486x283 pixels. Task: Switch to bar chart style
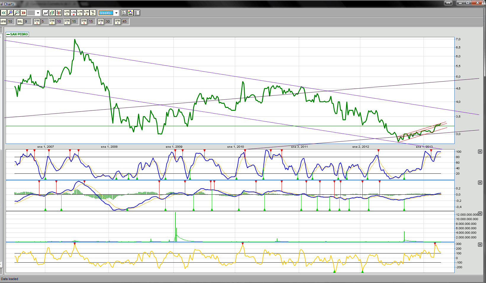pos(52,13)
